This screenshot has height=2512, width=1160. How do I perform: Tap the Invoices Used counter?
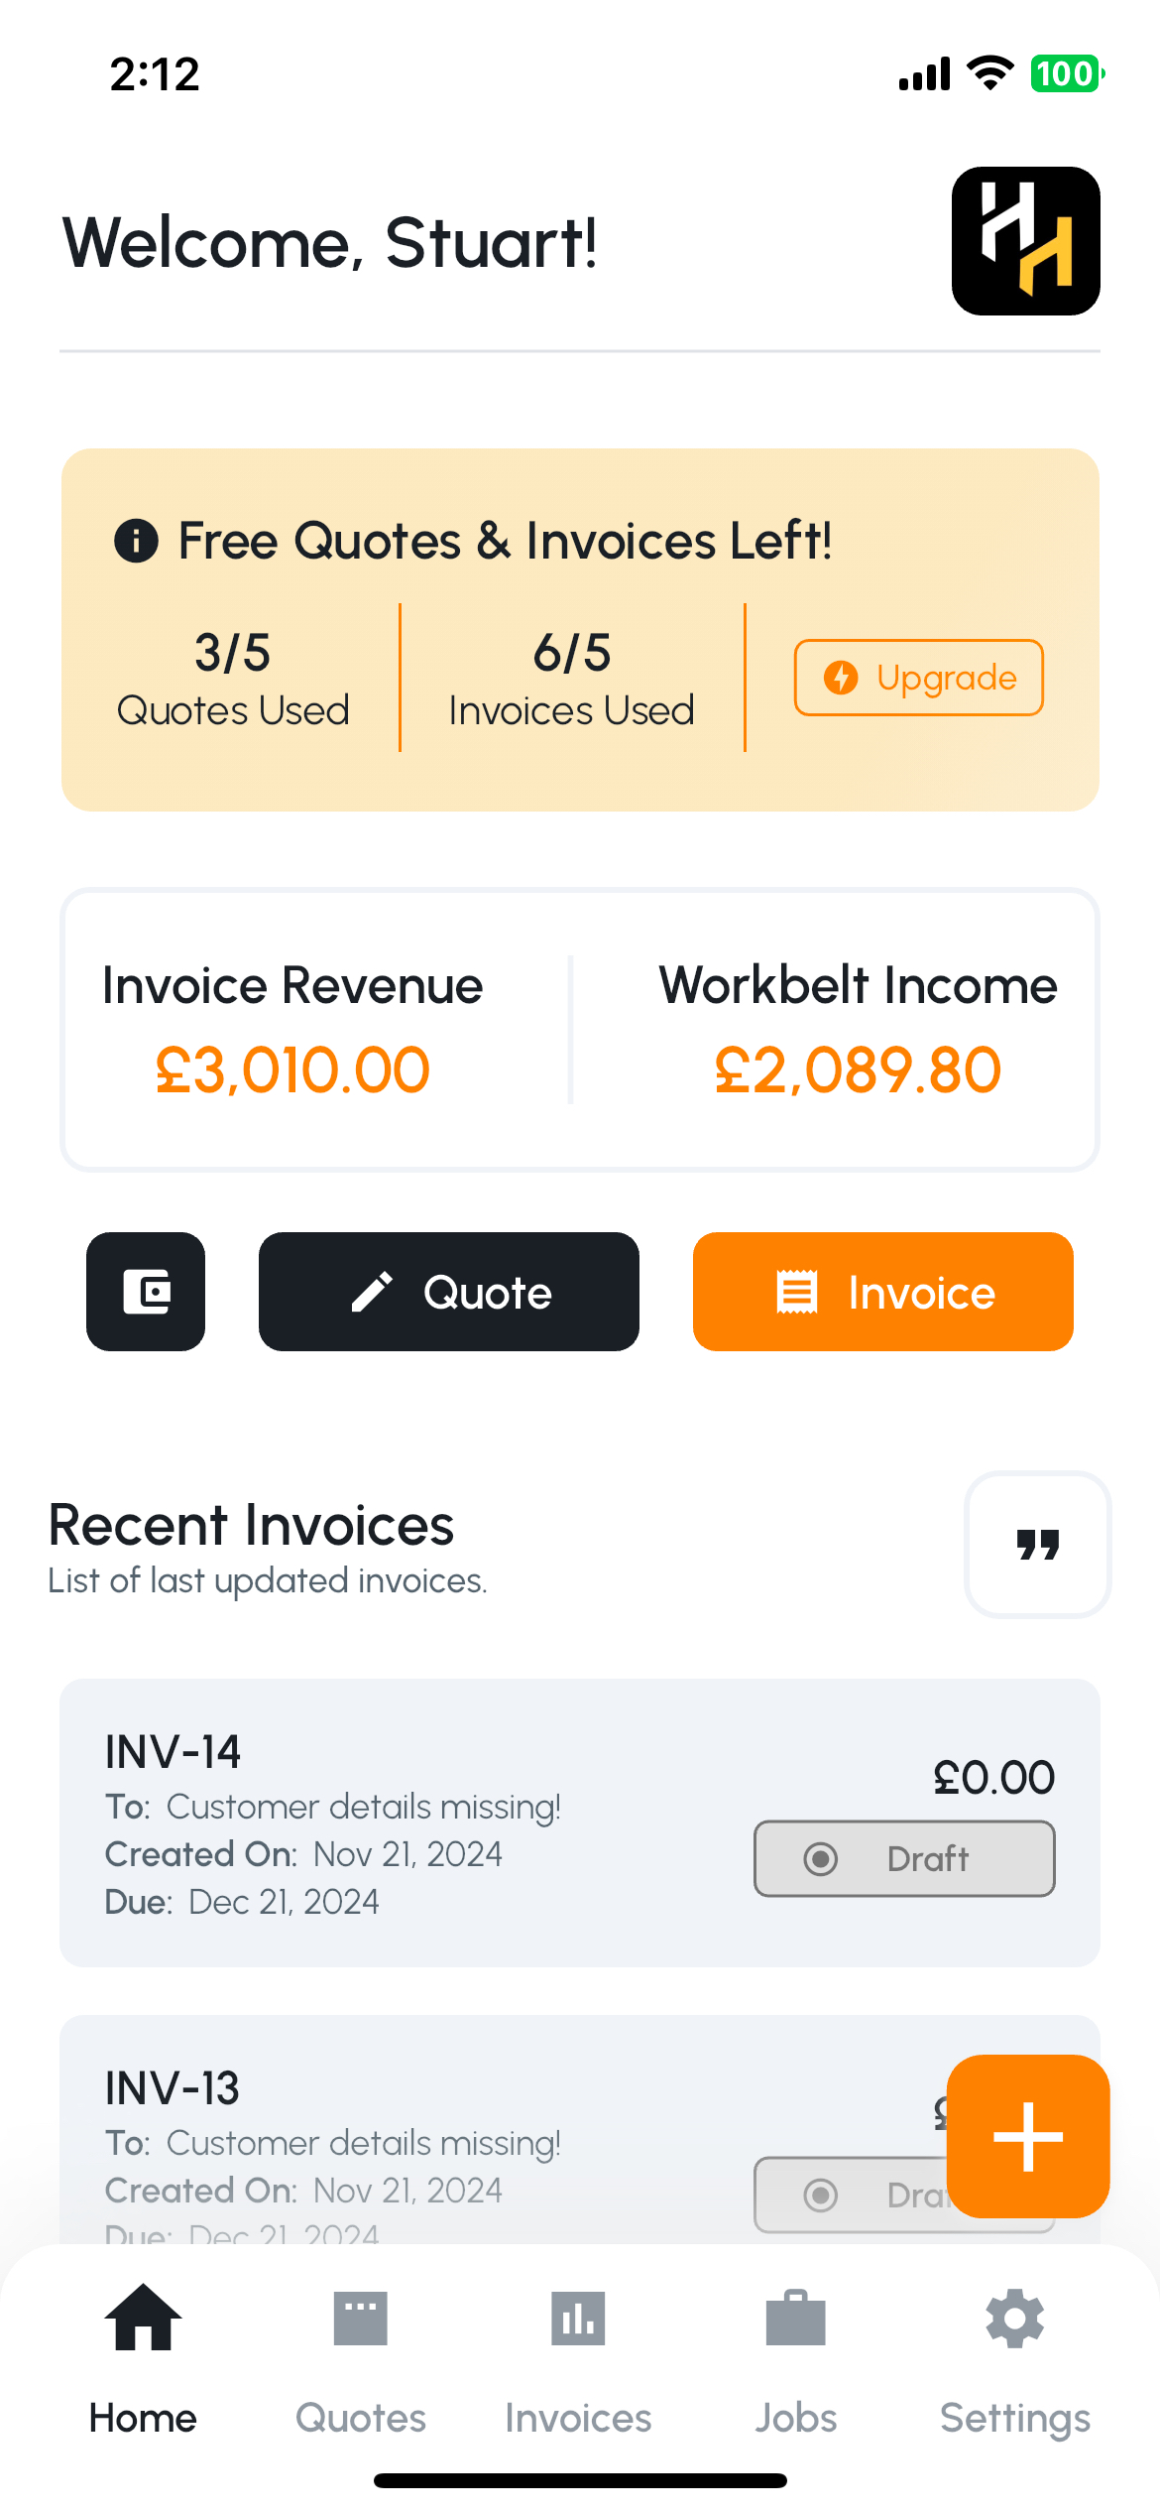(572, 679)
